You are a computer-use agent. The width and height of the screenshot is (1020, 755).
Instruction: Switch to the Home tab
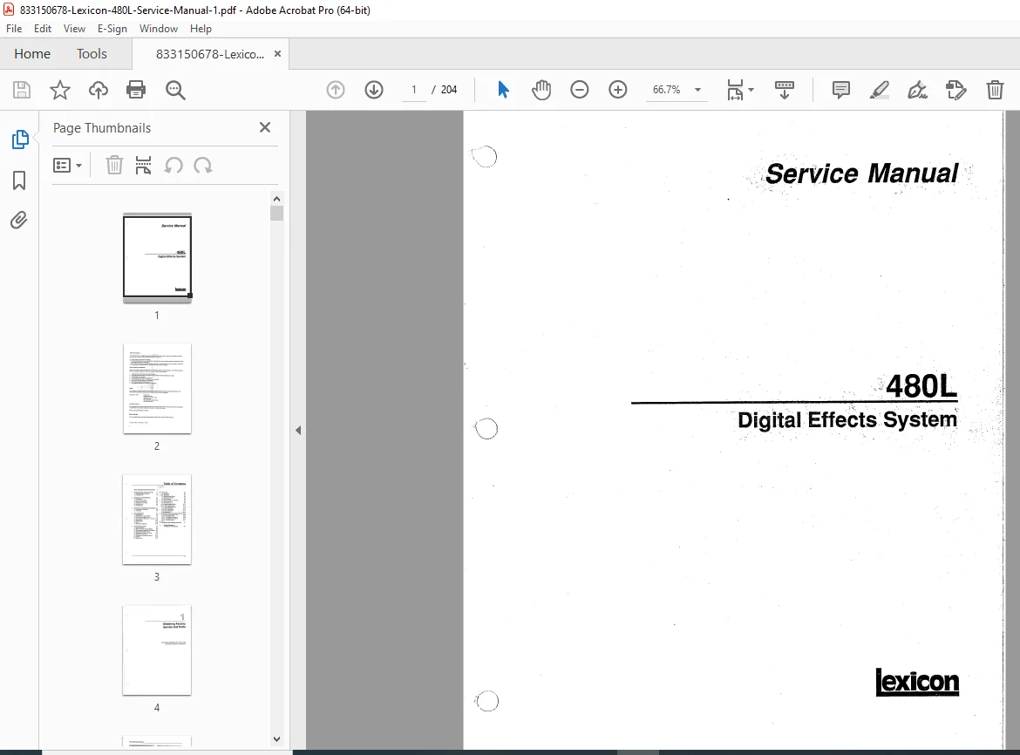click(32, 54)
